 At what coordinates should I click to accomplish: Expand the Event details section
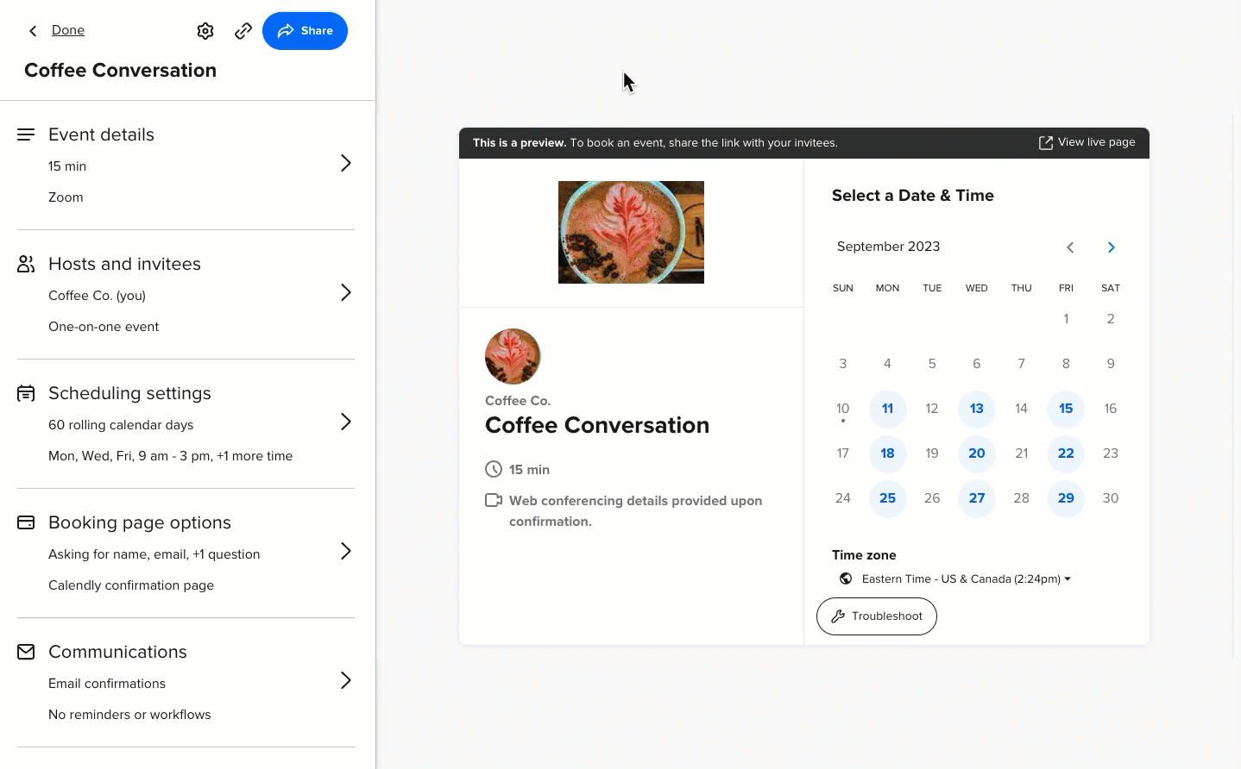tap(345, 163)
